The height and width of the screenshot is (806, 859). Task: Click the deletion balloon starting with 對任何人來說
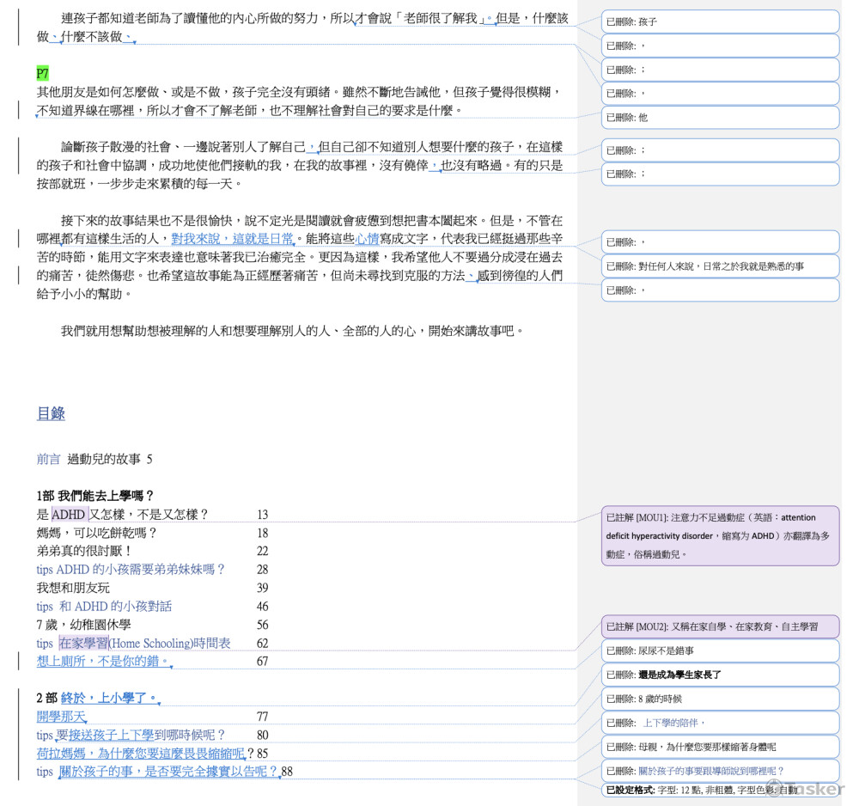(x=720, y=266)
